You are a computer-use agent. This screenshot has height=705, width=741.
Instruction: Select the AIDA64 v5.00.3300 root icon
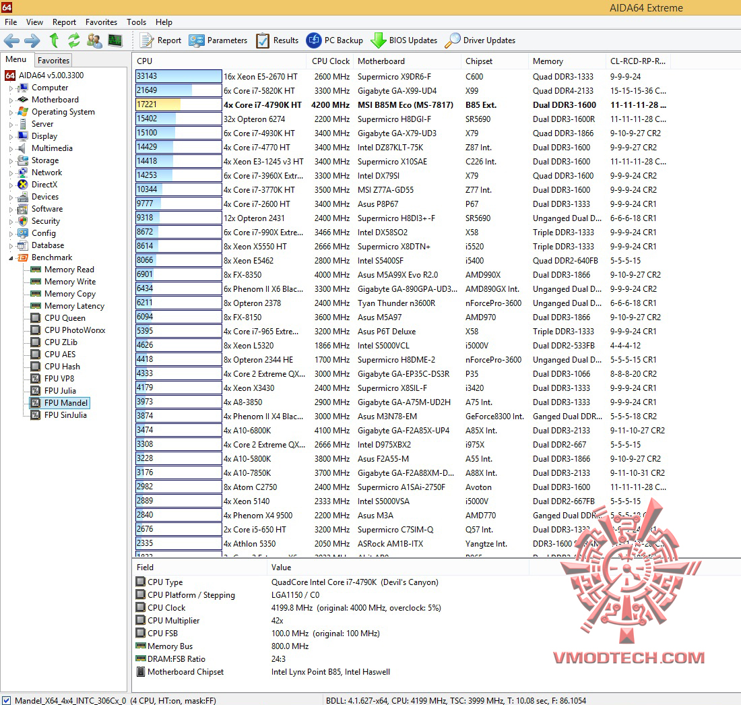pyautogui.click(x=10, y=75)
